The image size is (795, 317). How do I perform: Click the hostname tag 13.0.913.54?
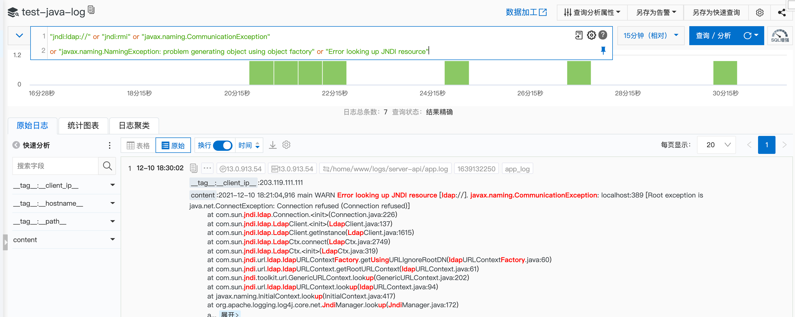tap(292, 169)
